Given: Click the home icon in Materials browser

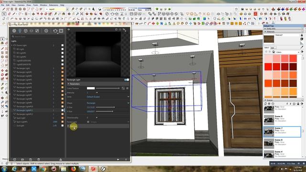Looking at the screenshot, I should coord(273,52).
